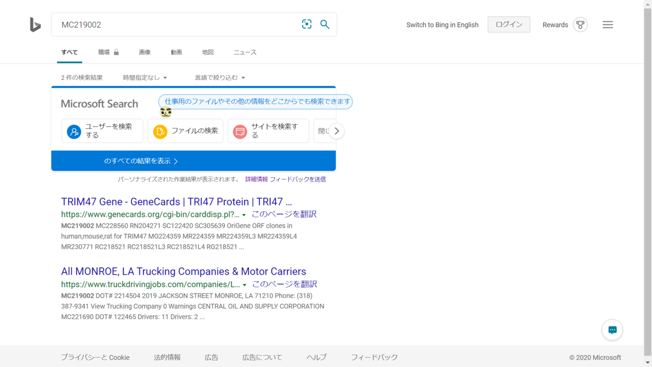Screen dimensions: 652x367
Task: Click the サイトを検索する card
Action: [268, 131]
